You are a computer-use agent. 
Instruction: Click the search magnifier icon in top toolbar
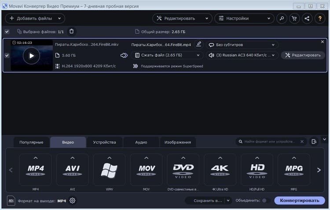282,18
